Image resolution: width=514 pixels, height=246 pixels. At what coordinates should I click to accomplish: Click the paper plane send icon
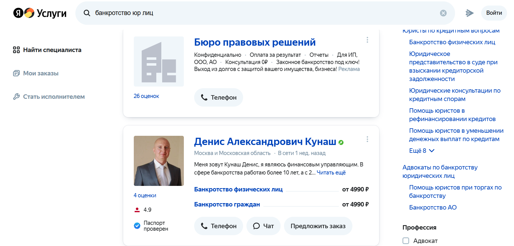469,13
